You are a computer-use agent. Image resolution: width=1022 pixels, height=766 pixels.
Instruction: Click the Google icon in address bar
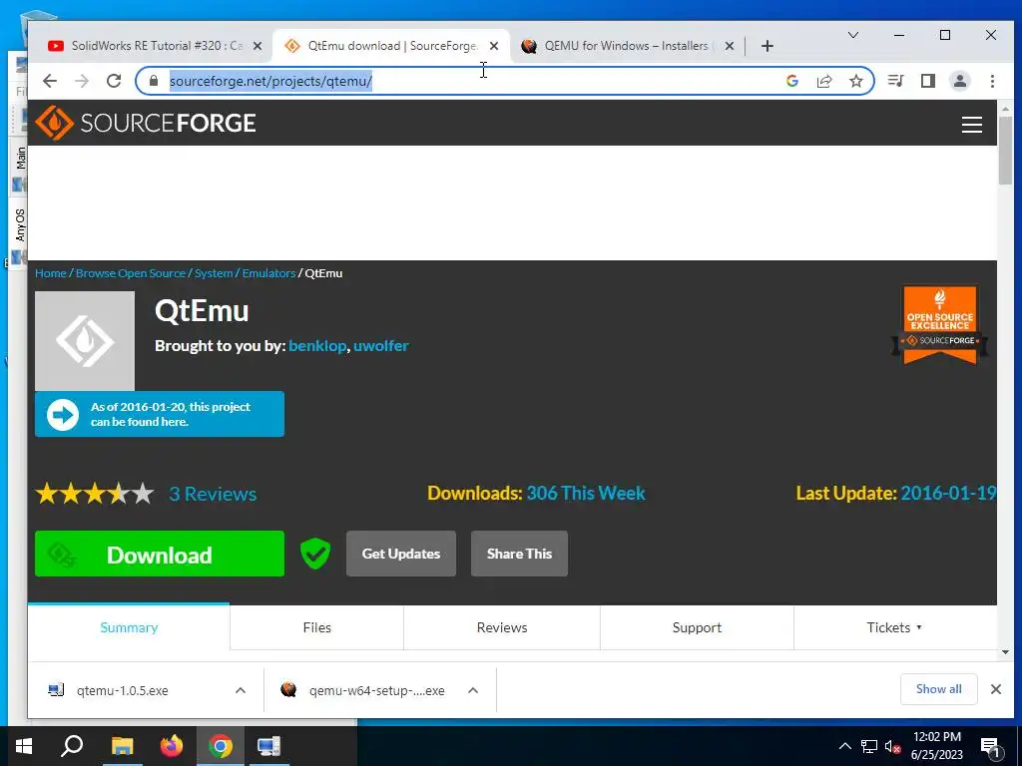click(792, 81)
